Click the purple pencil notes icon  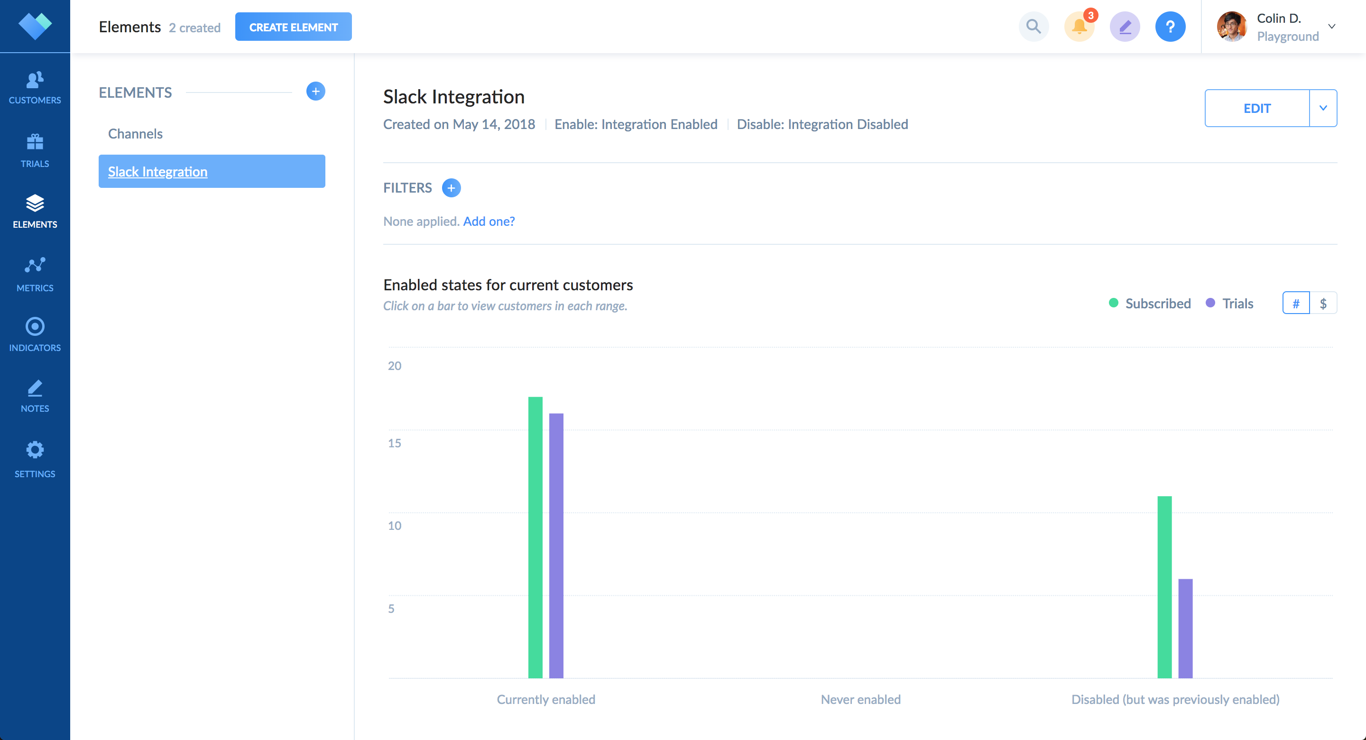[x=1124, y=27]
